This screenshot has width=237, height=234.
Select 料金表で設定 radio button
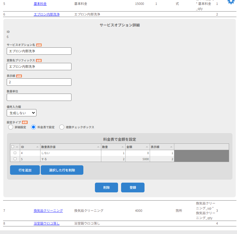34,127
